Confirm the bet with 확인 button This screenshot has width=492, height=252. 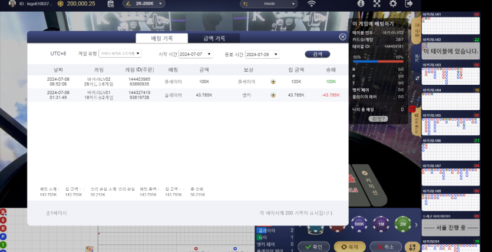pos(314,247)
